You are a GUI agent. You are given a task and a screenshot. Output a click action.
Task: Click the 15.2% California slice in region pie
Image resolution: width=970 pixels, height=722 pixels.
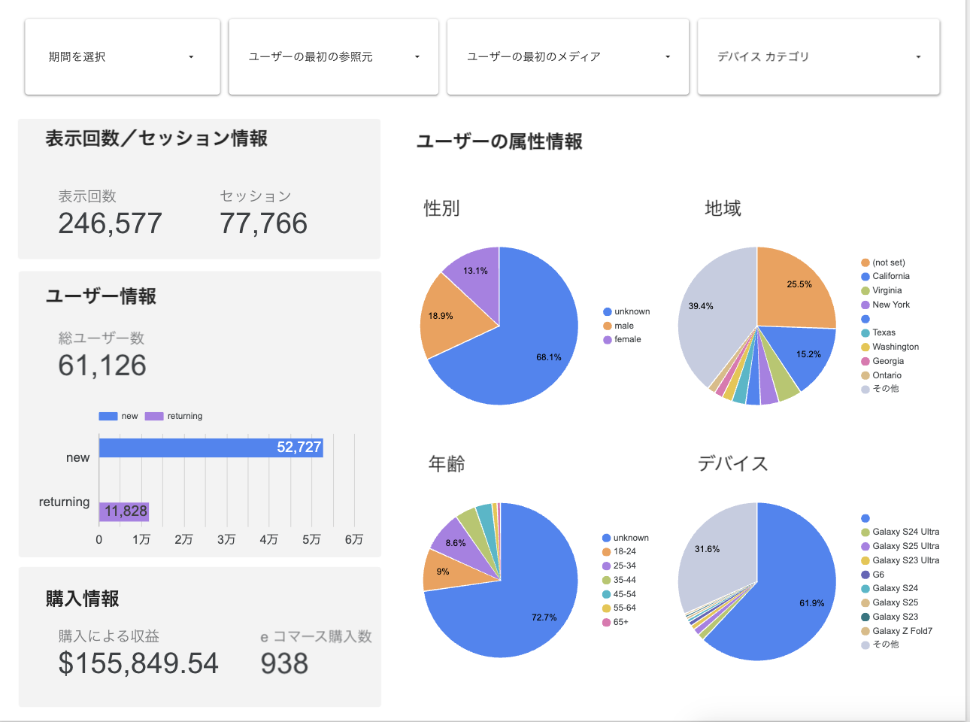pyautogui.click(x=803, y=353)
